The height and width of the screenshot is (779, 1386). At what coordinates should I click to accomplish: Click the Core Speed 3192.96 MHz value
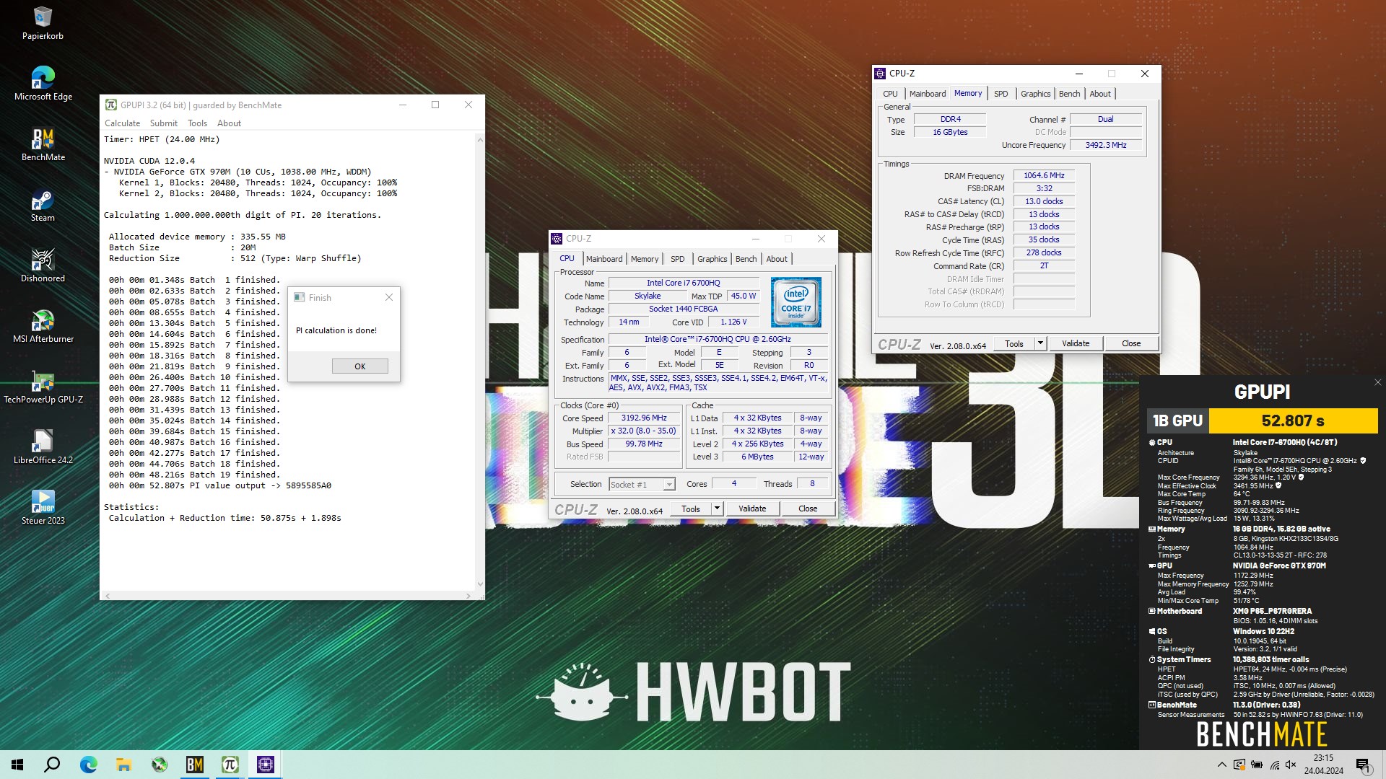click(x=644, y=418)
